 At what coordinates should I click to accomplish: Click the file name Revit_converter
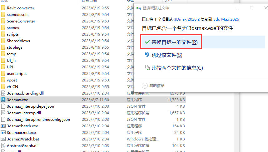[x=21, y=8]
